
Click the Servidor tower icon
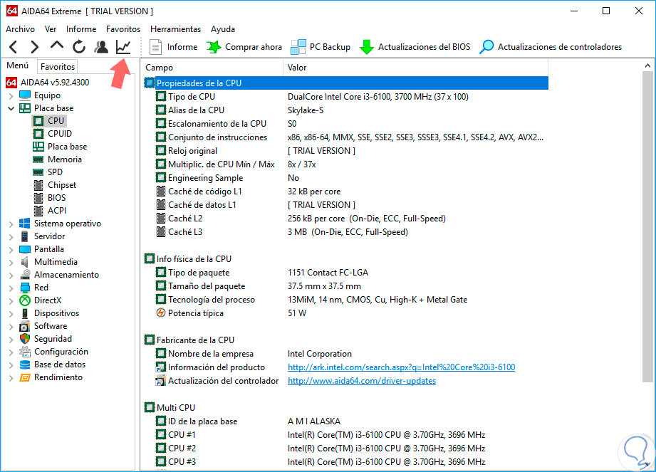[x=25, y=236]
